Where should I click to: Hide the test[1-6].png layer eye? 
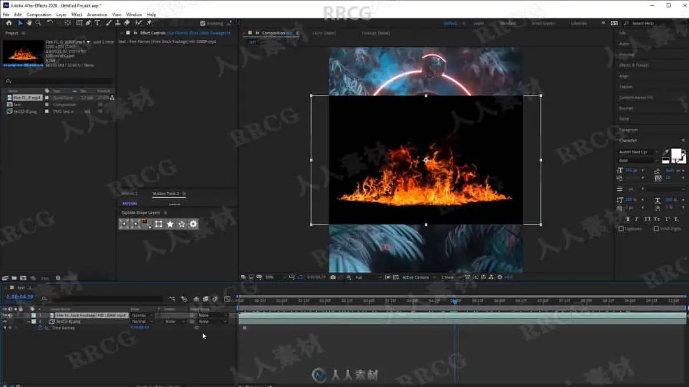click(x=5, y=322)
